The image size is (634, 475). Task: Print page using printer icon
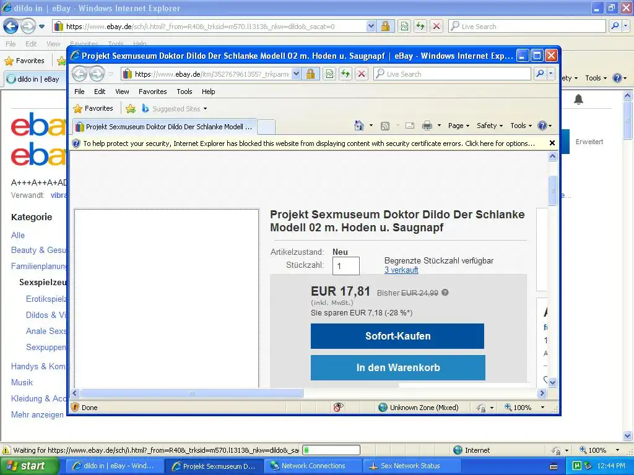click(427, 126)
